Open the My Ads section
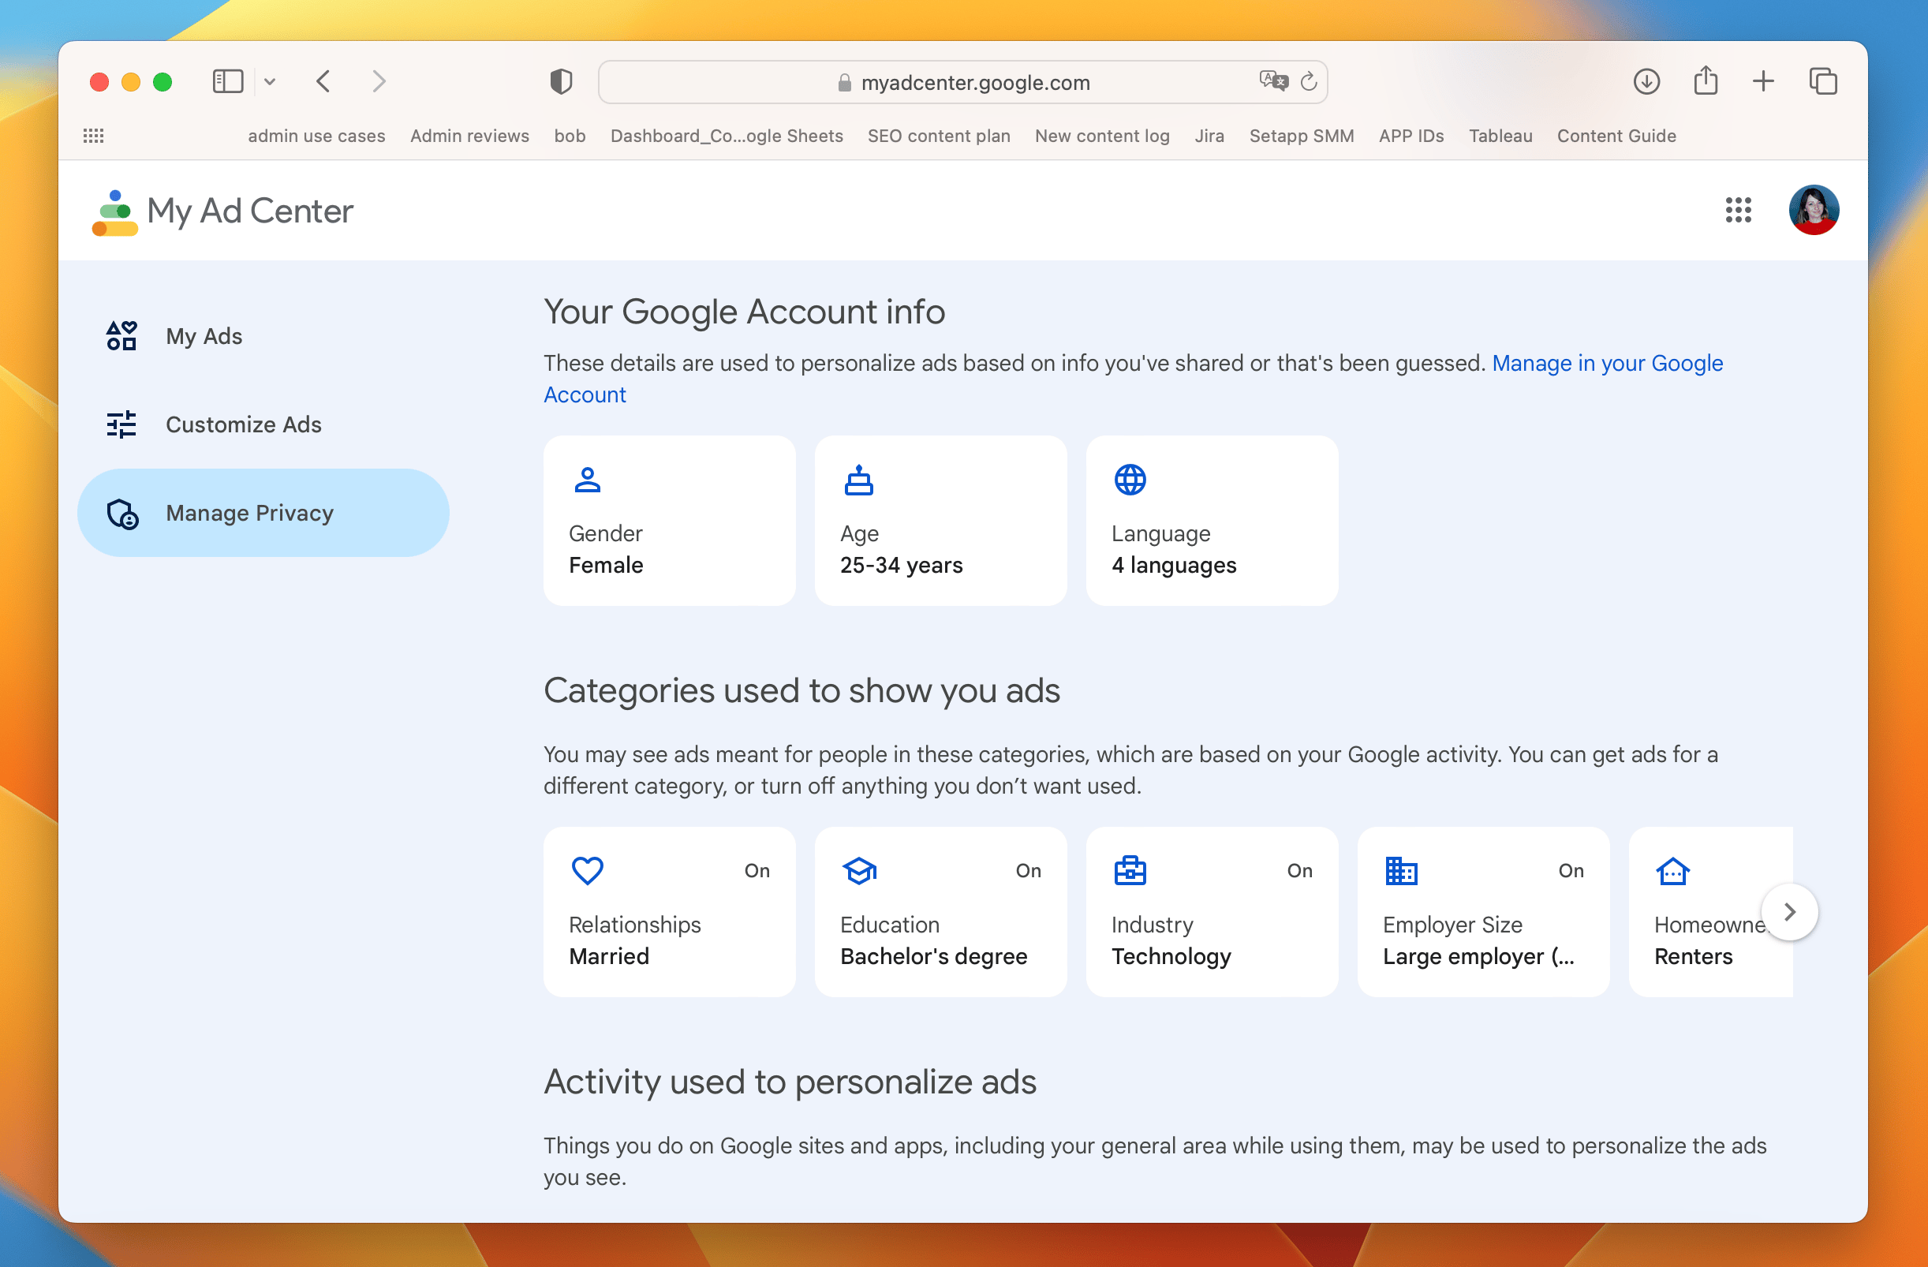The width and height of the screenshot is (1928, 1267). click(x=263, y=336)
